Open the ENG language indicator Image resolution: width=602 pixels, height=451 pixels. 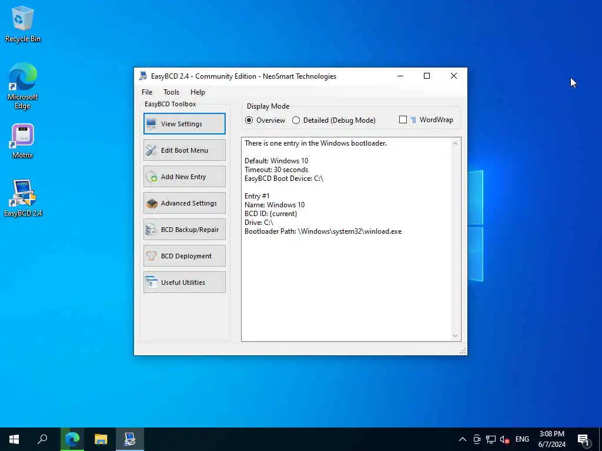[522, 439]
